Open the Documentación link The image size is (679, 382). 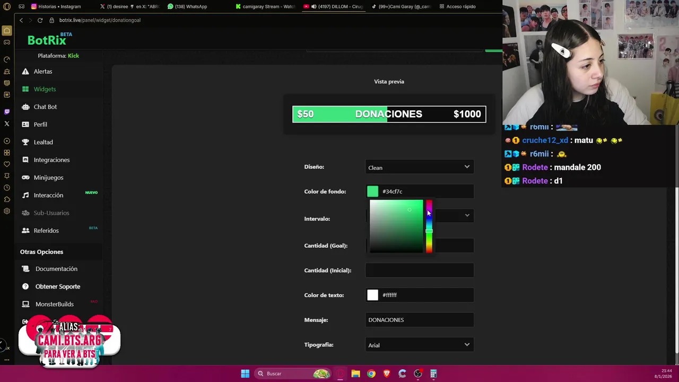56,268
